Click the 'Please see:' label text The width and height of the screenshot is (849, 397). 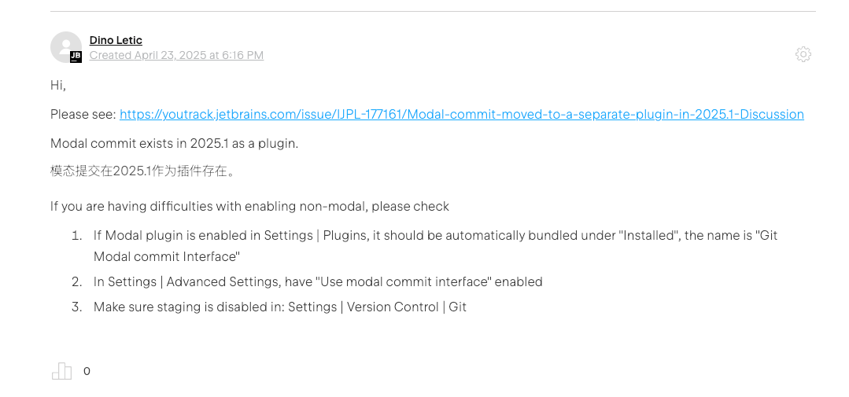click(83, 115)
